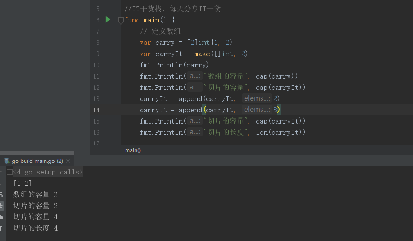Screen dimensions: 413x241
Task: Click the 'elems...:' hint on line 13
Action: pyautogui.click(x=257, y=98)
